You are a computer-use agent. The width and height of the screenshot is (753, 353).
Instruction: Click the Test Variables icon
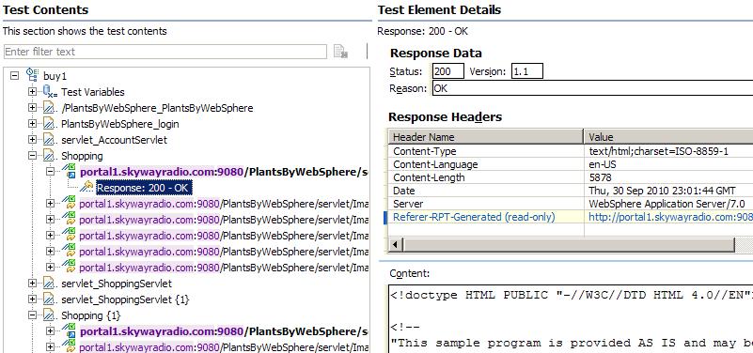pos(50,92)
